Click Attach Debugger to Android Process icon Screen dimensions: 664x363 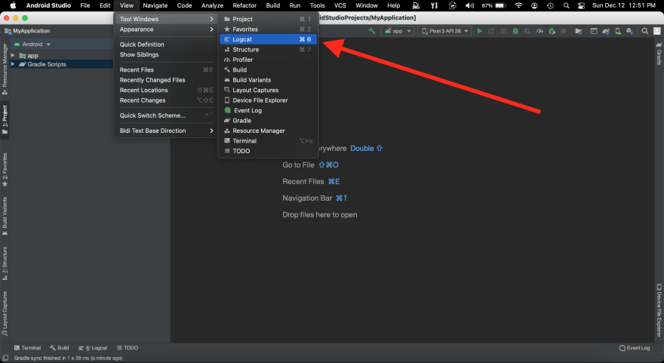(552, 31)
